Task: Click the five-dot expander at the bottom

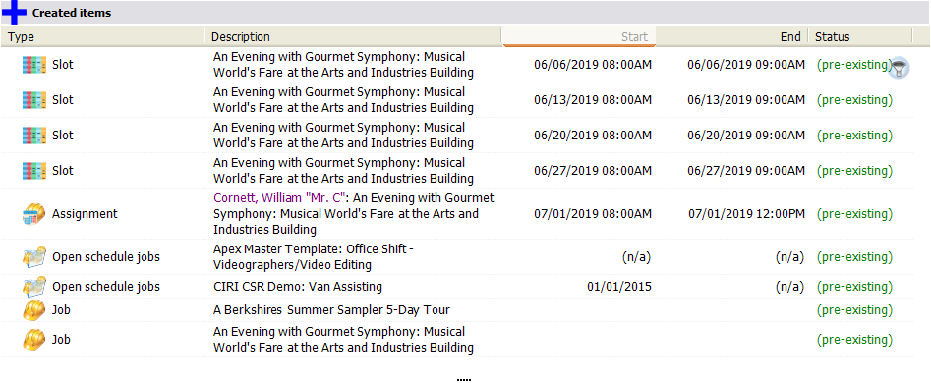Action: tap(464, 379)
